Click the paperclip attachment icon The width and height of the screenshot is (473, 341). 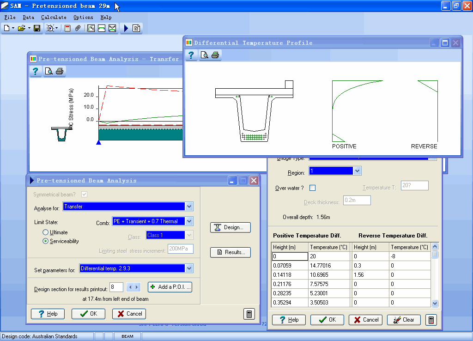[x=78, y=28]
